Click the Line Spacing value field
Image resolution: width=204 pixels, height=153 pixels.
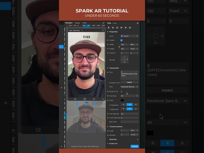[129, 114]
